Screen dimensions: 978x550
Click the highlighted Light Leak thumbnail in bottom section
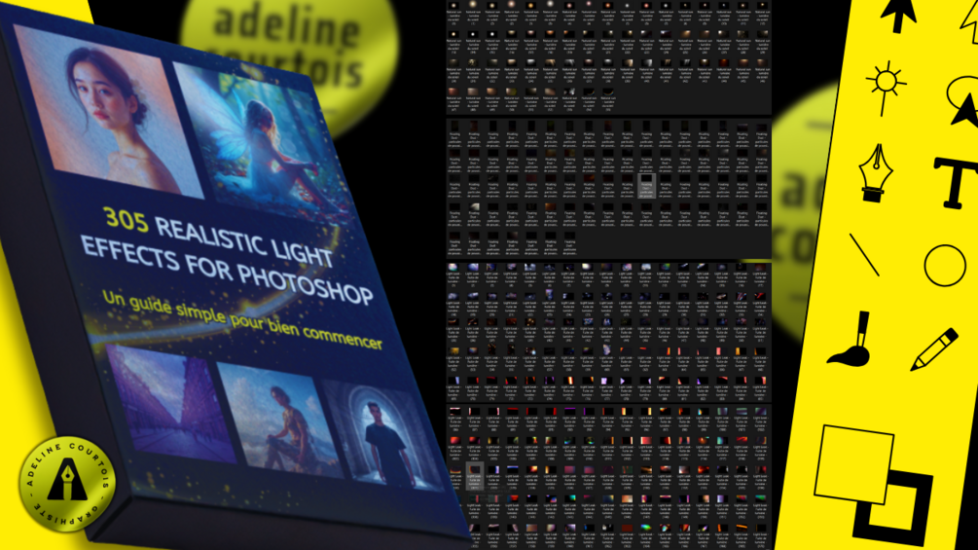coord(474,476)
